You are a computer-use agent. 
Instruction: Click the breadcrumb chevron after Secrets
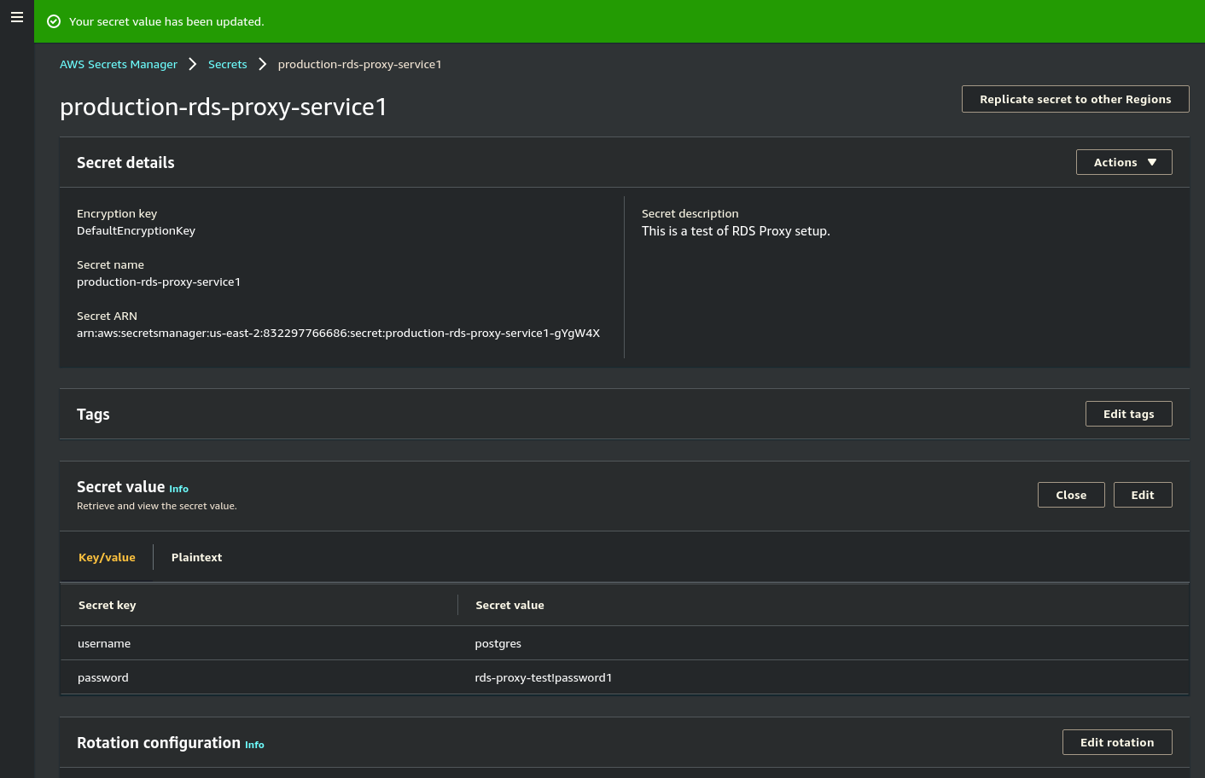click(x=263, y=65)
